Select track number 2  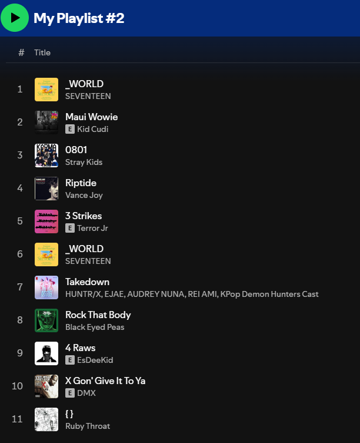[x=20, y=123]
